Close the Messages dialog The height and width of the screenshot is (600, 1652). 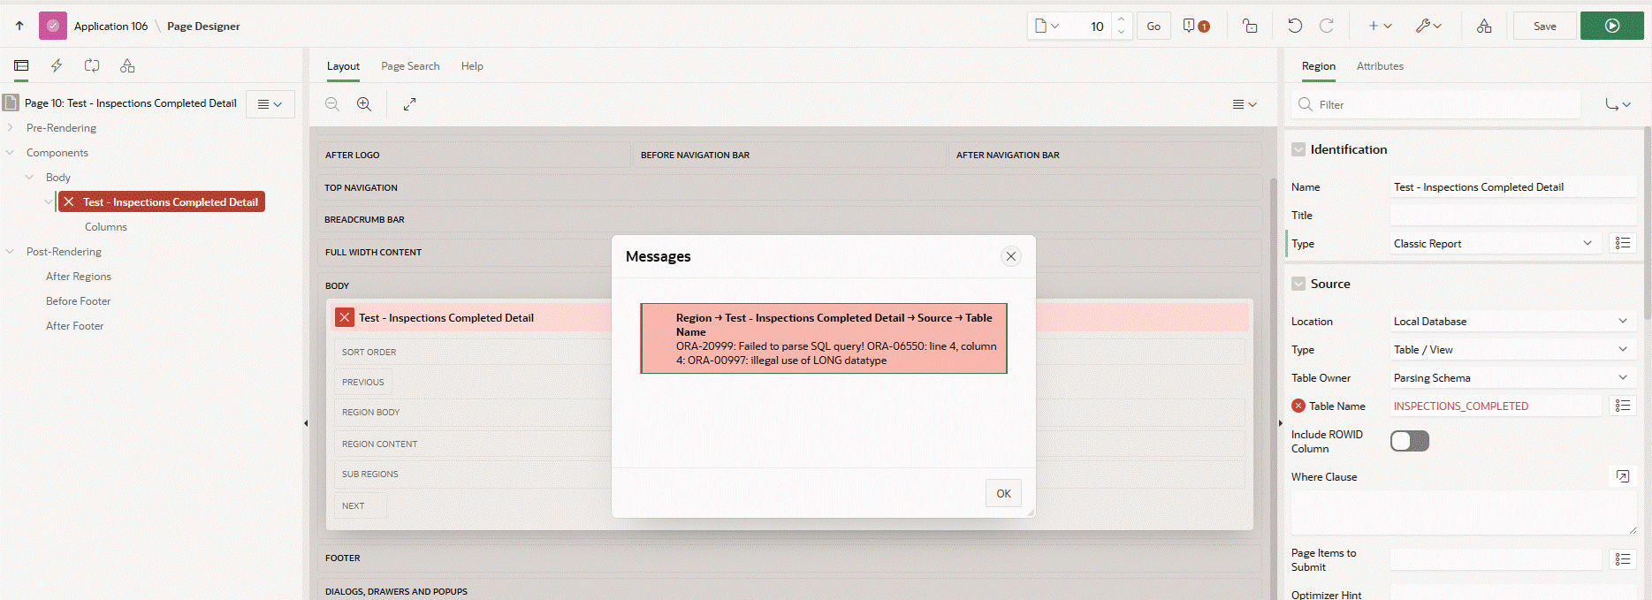[x=1011, y=256]
